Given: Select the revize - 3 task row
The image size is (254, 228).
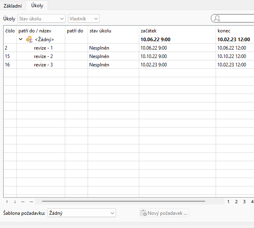Looking at the screenshot, I should pos(43,64).
